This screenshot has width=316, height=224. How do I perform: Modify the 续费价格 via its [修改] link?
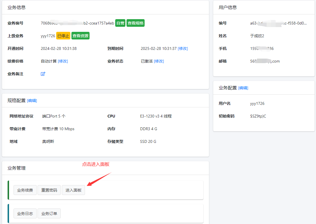[63, 61]
